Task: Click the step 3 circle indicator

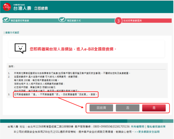Action: tap(118, 21)
